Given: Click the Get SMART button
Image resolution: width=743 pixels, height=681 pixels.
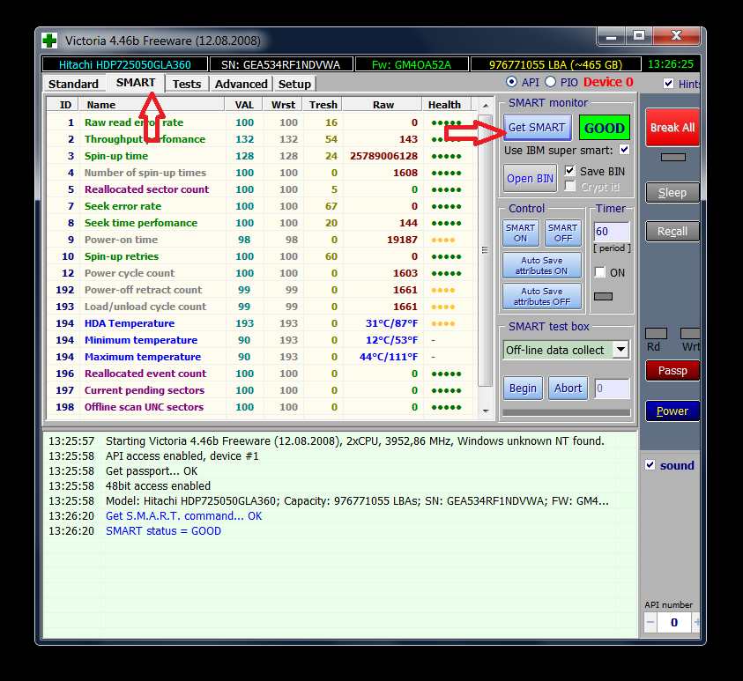Looking at the screenshot, I should 536,128.
